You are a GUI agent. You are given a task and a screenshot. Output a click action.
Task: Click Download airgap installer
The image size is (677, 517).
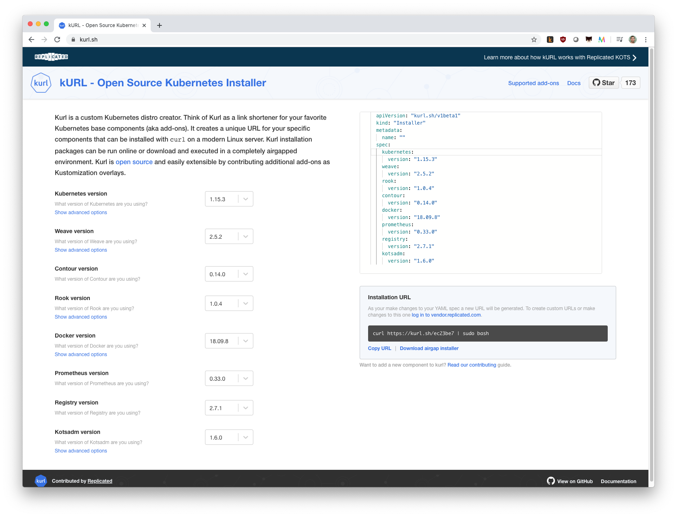pyautogui.click(x=429, y=348)
